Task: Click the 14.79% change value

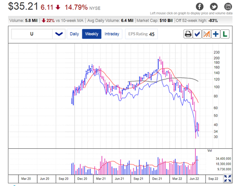Action: point(76,8)
